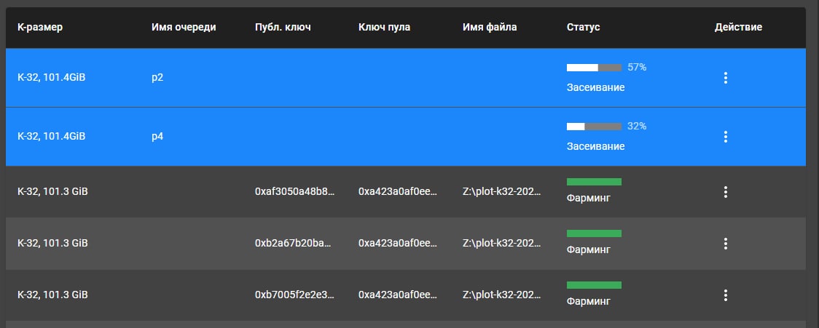This screenshot has height=328, width=819.
Task: Open actions menu for plot 0xb2a67b20ba…
Action: click(725, 244)
